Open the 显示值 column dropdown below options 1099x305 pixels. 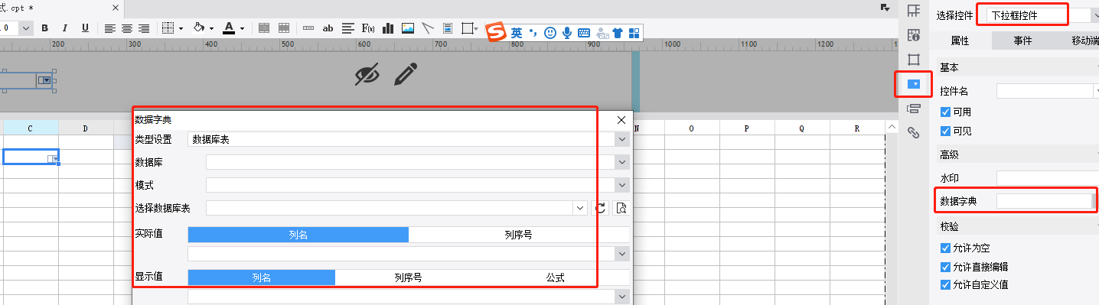pos(409,296)
